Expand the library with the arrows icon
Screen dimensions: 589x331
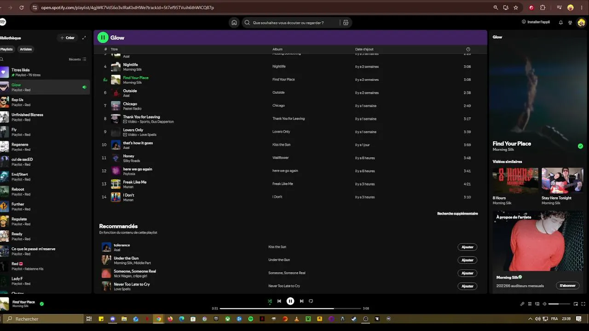click(x=84, y=38)
